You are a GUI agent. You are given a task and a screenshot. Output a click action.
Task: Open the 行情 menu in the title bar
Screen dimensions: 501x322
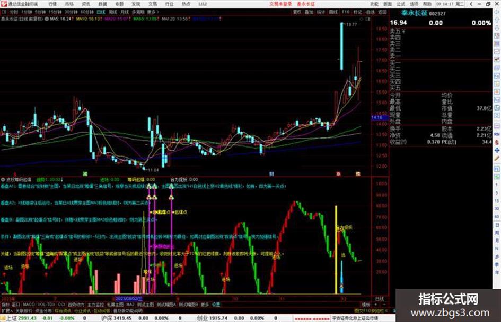(x=52, y=4)
